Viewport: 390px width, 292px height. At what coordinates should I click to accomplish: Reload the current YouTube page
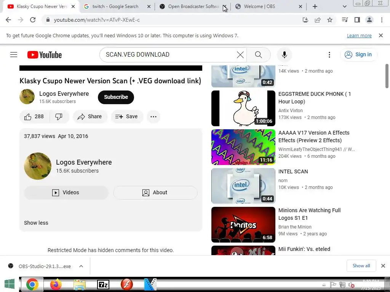[x=33, y=20]
